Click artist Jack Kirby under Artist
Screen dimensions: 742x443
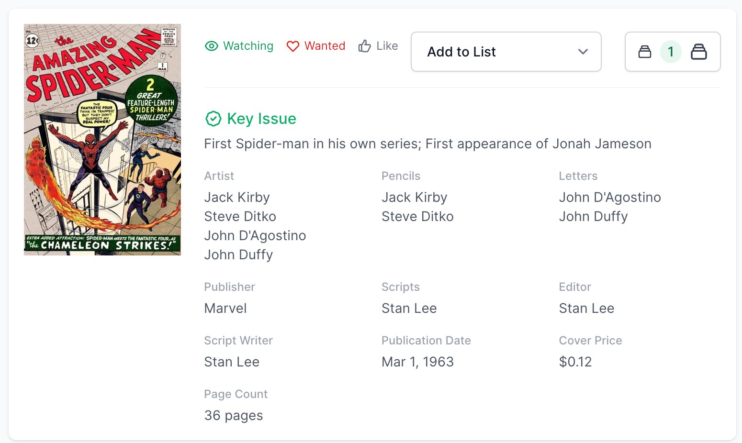point(237,197)
